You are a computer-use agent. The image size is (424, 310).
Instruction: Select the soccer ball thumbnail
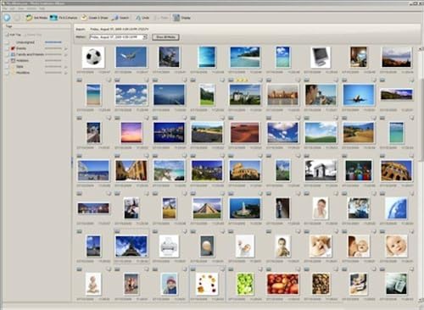tap(93, 58)
